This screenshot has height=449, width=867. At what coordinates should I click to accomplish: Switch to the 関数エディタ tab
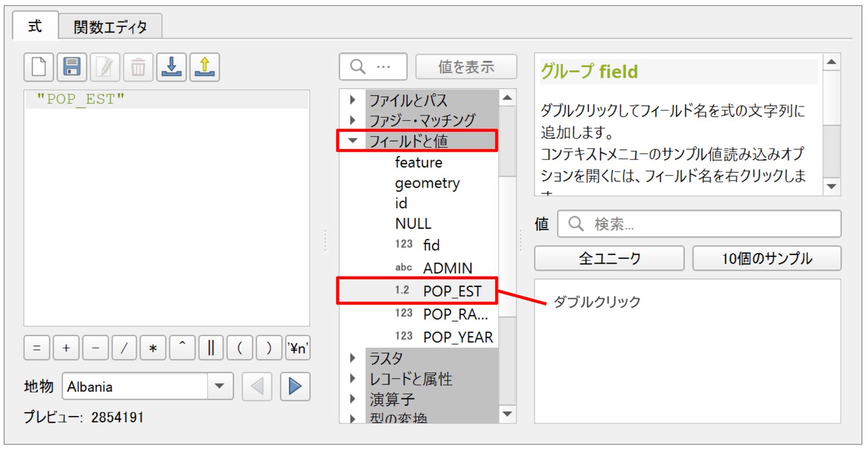tap(110, 27)
